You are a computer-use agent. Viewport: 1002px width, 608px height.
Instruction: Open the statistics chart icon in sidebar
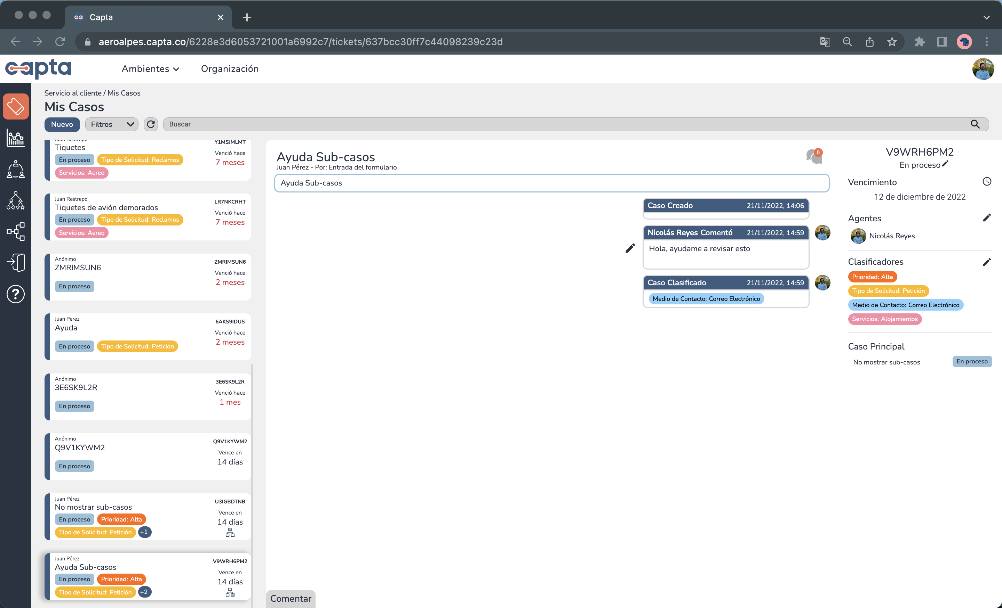coord(15,138)
